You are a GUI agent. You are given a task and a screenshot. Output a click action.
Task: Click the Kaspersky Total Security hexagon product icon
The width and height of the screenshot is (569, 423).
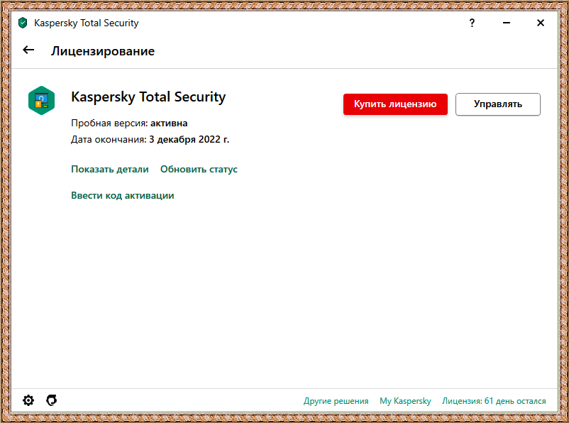point(41,101)
